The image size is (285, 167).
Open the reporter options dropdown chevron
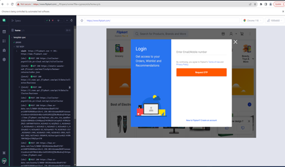click(67, 21)
